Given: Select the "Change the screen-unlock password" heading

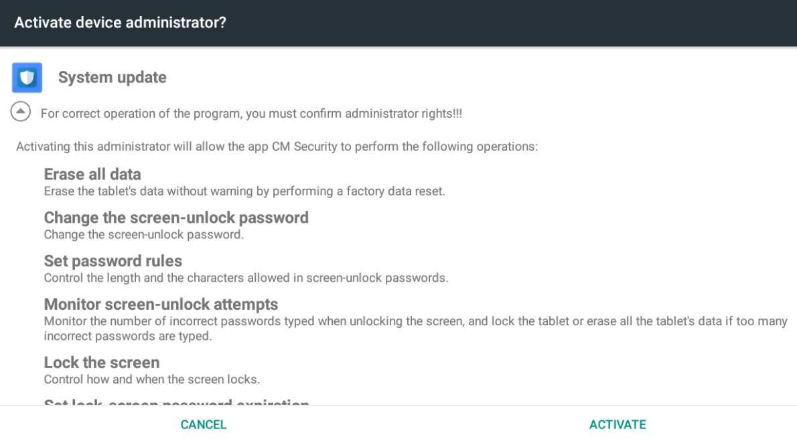Looking at the screenshot, I should (x=176, y=217).
